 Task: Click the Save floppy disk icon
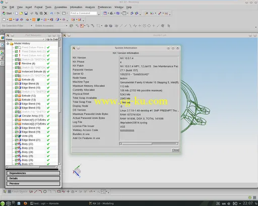[x=26, y=13]
